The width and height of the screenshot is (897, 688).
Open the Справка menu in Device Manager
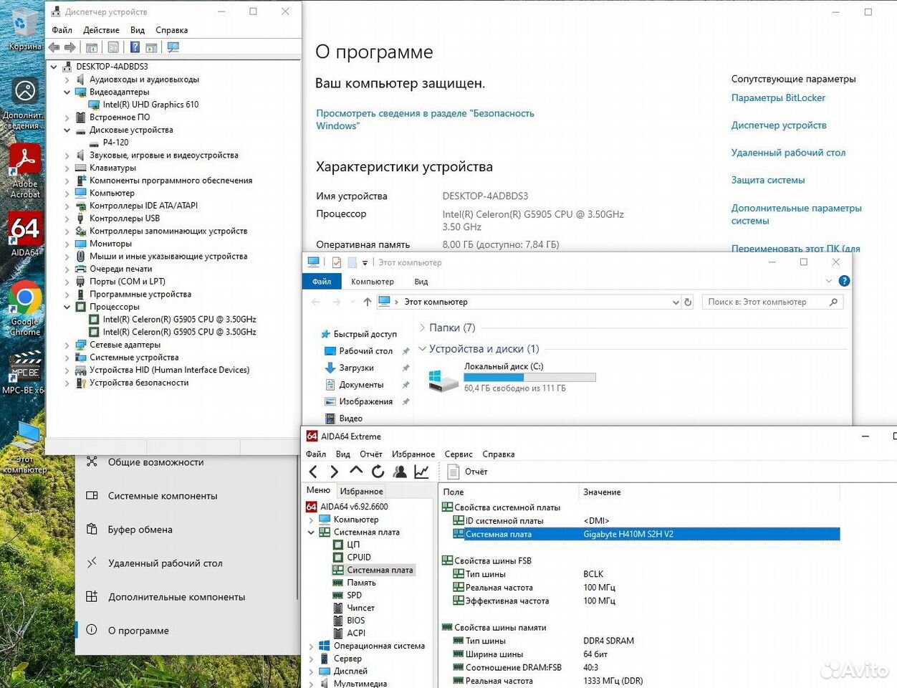171,30
